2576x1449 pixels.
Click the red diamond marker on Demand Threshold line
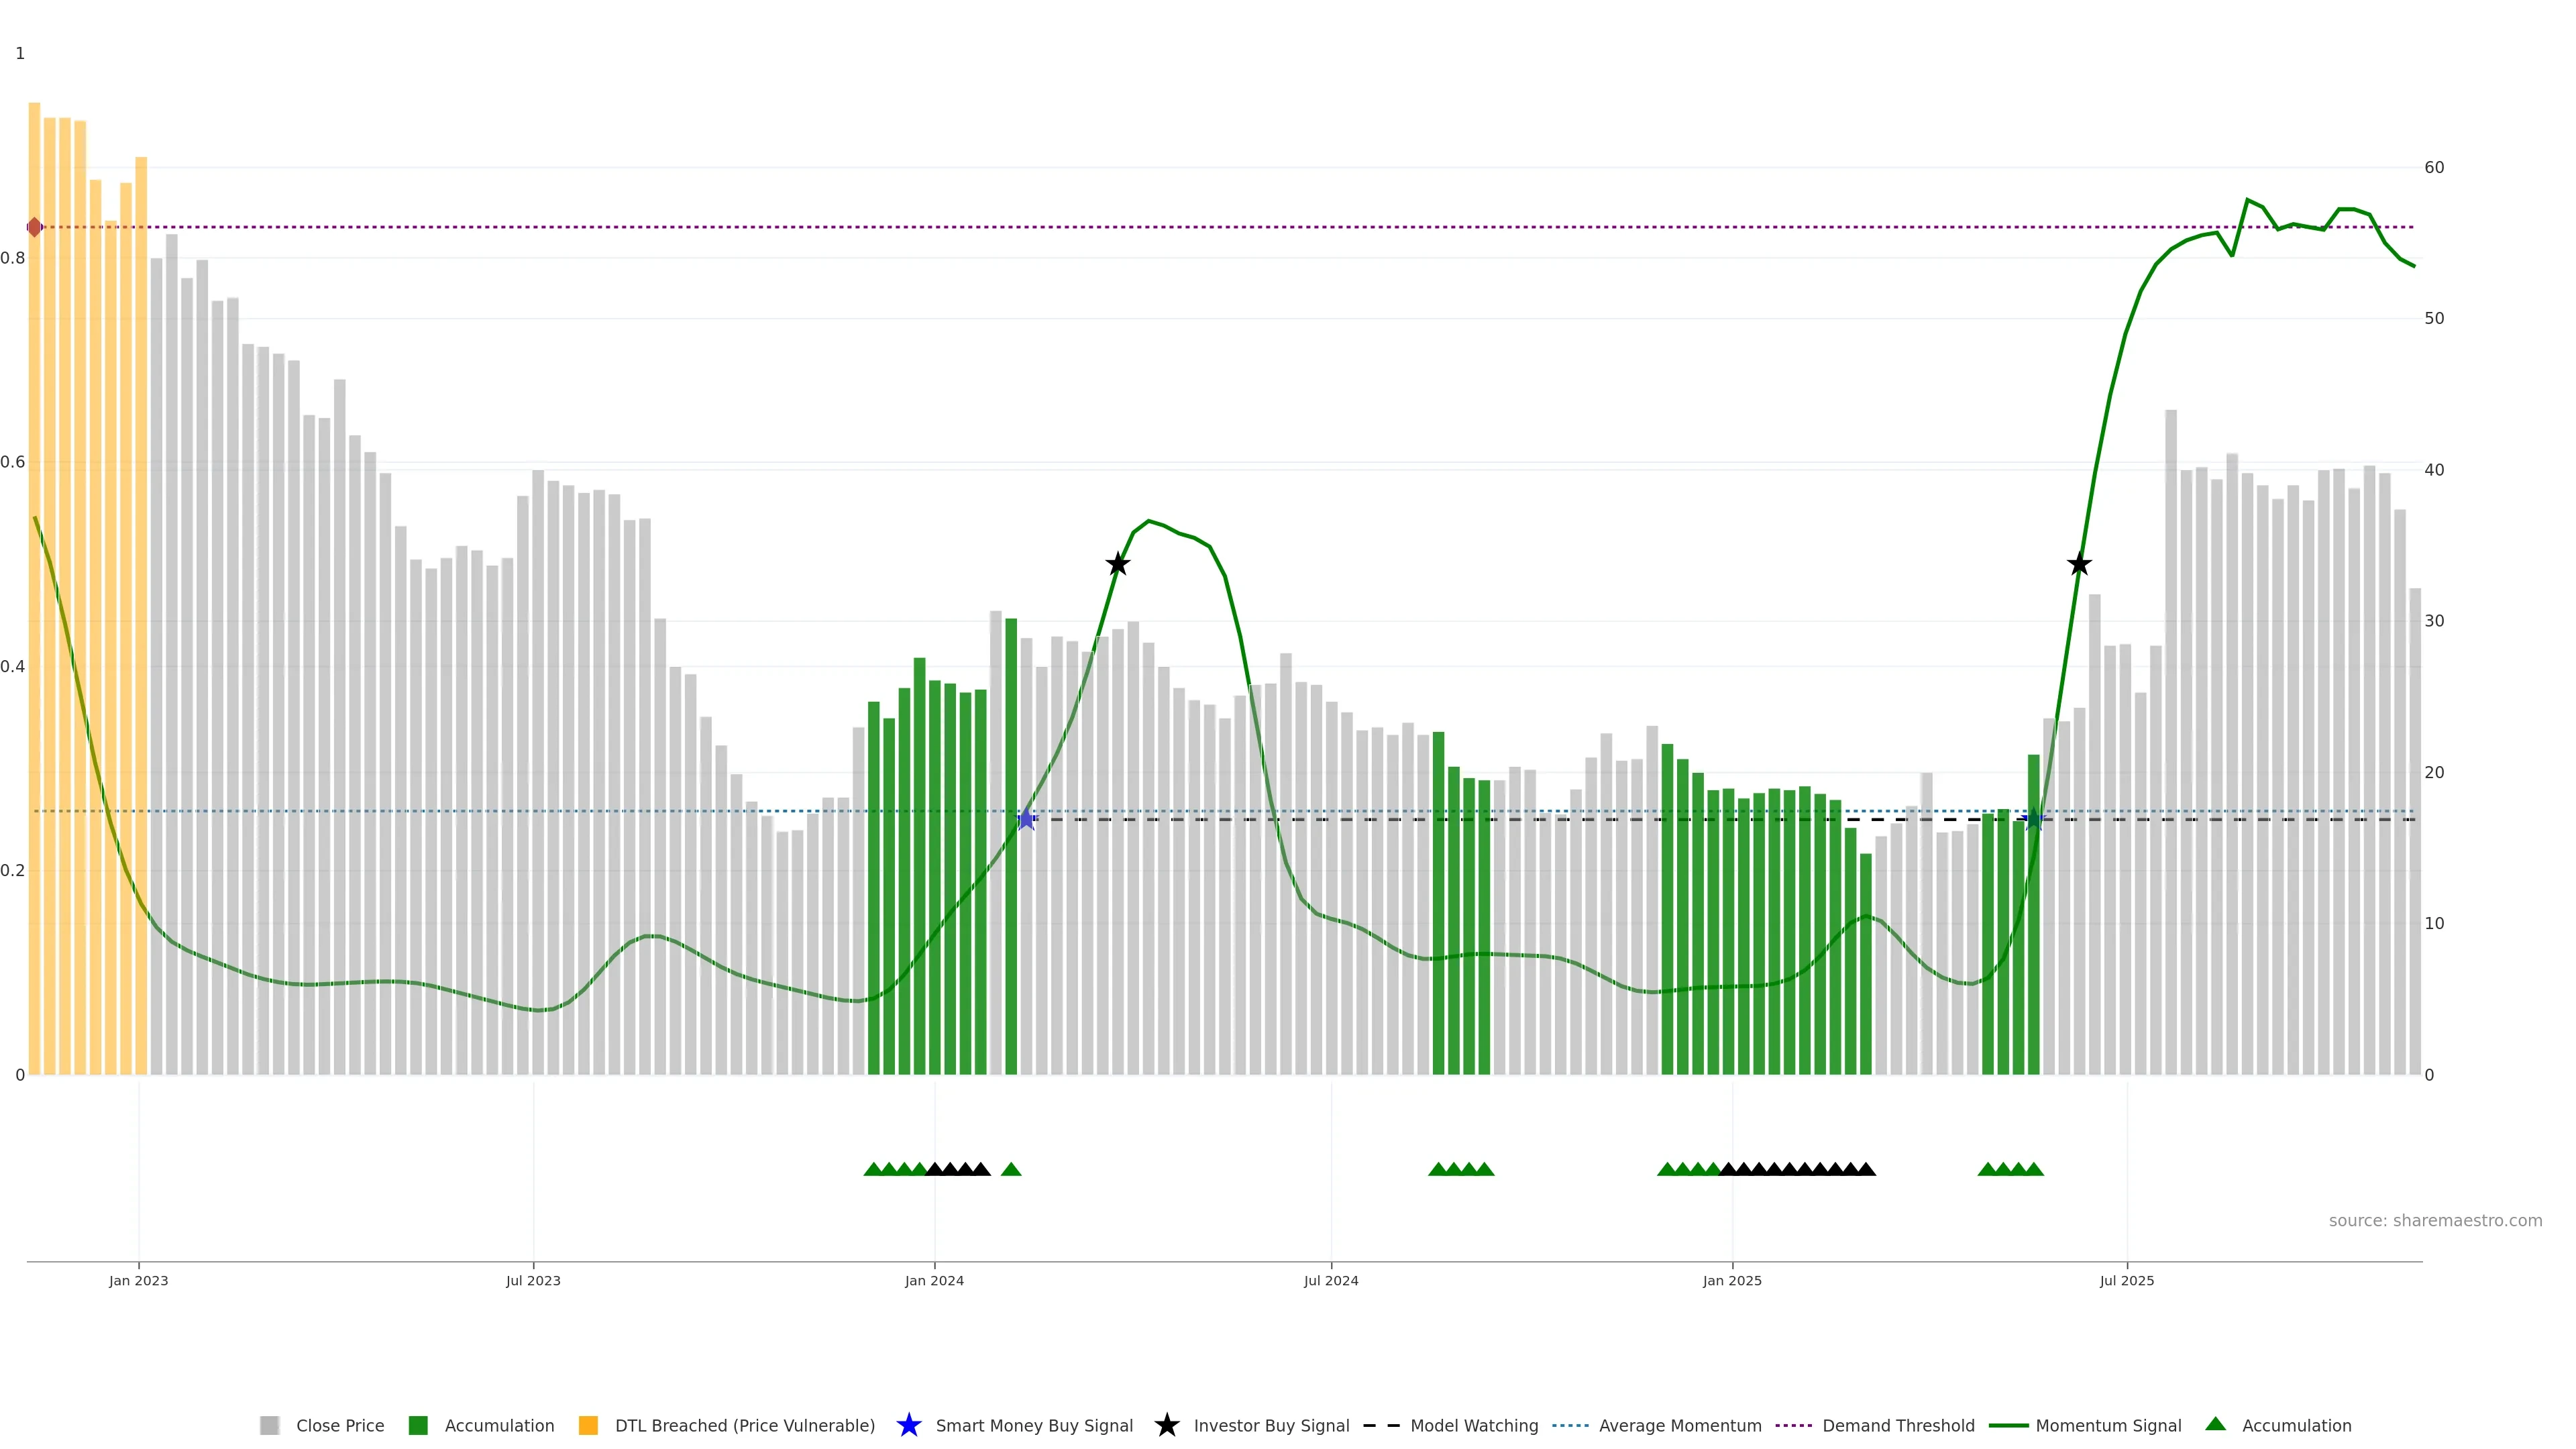[34, 227]
